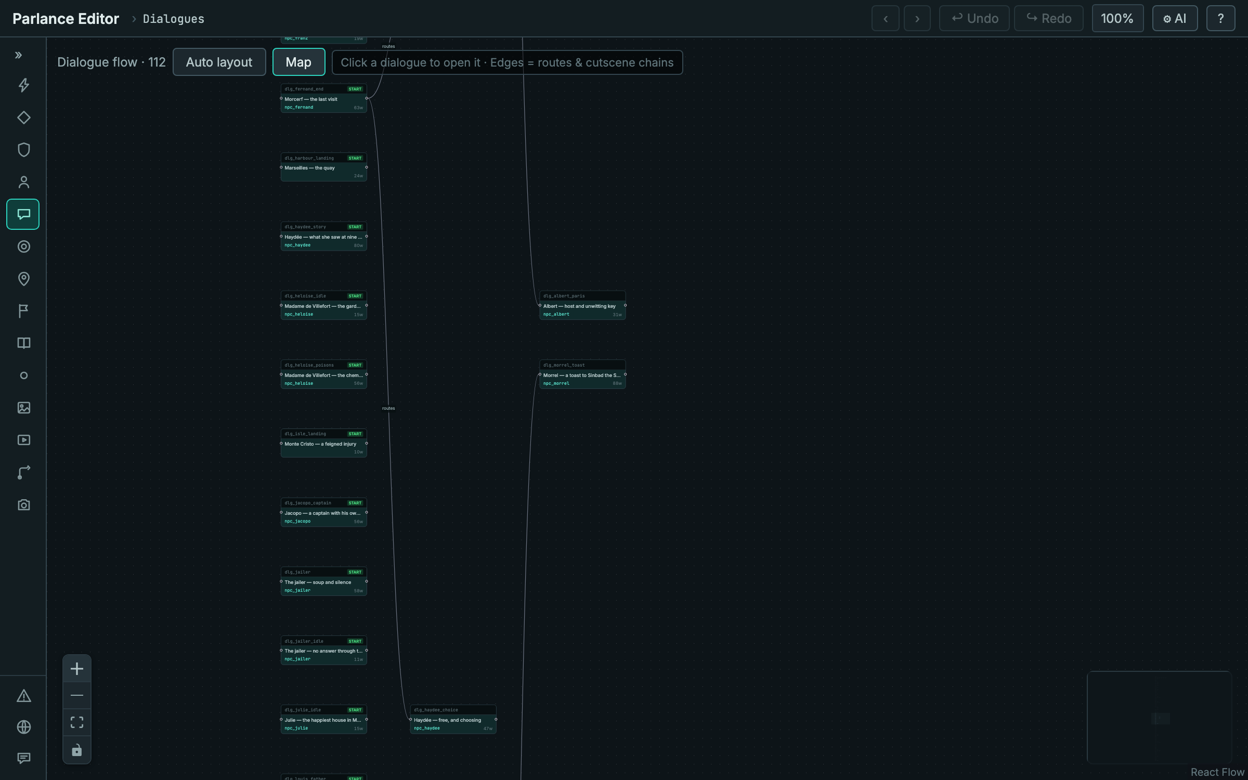Open the route path sidebar section
Image resolution: width=1248 pixels, height=780 pixels.
[x=23, y=472]
